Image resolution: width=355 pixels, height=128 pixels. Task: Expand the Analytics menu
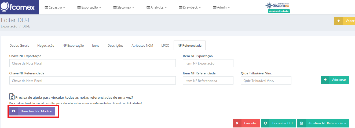click(157, 7)
